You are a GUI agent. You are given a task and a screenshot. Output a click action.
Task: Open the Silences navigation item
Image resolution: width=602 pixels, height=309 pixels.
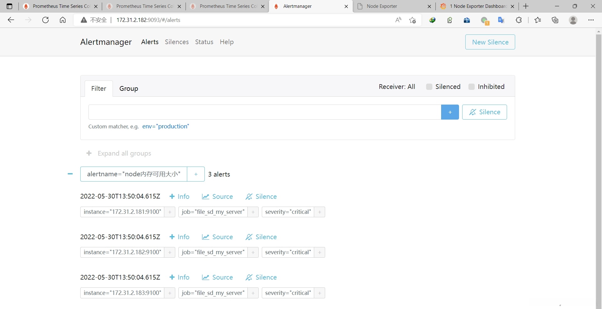[x=177, y=42]
